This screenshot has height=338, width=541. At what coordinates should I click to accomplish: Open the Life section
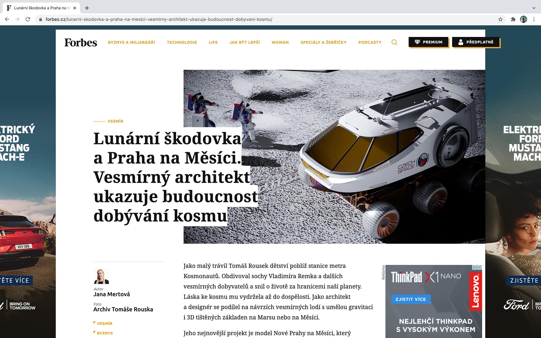click(x=213, y=42)
